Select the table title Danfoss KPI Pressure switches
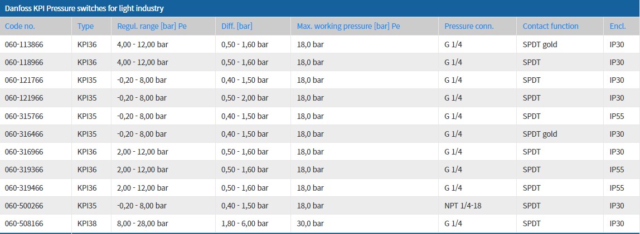The height and width of the screenshot is (234, 640). [84, 8]
